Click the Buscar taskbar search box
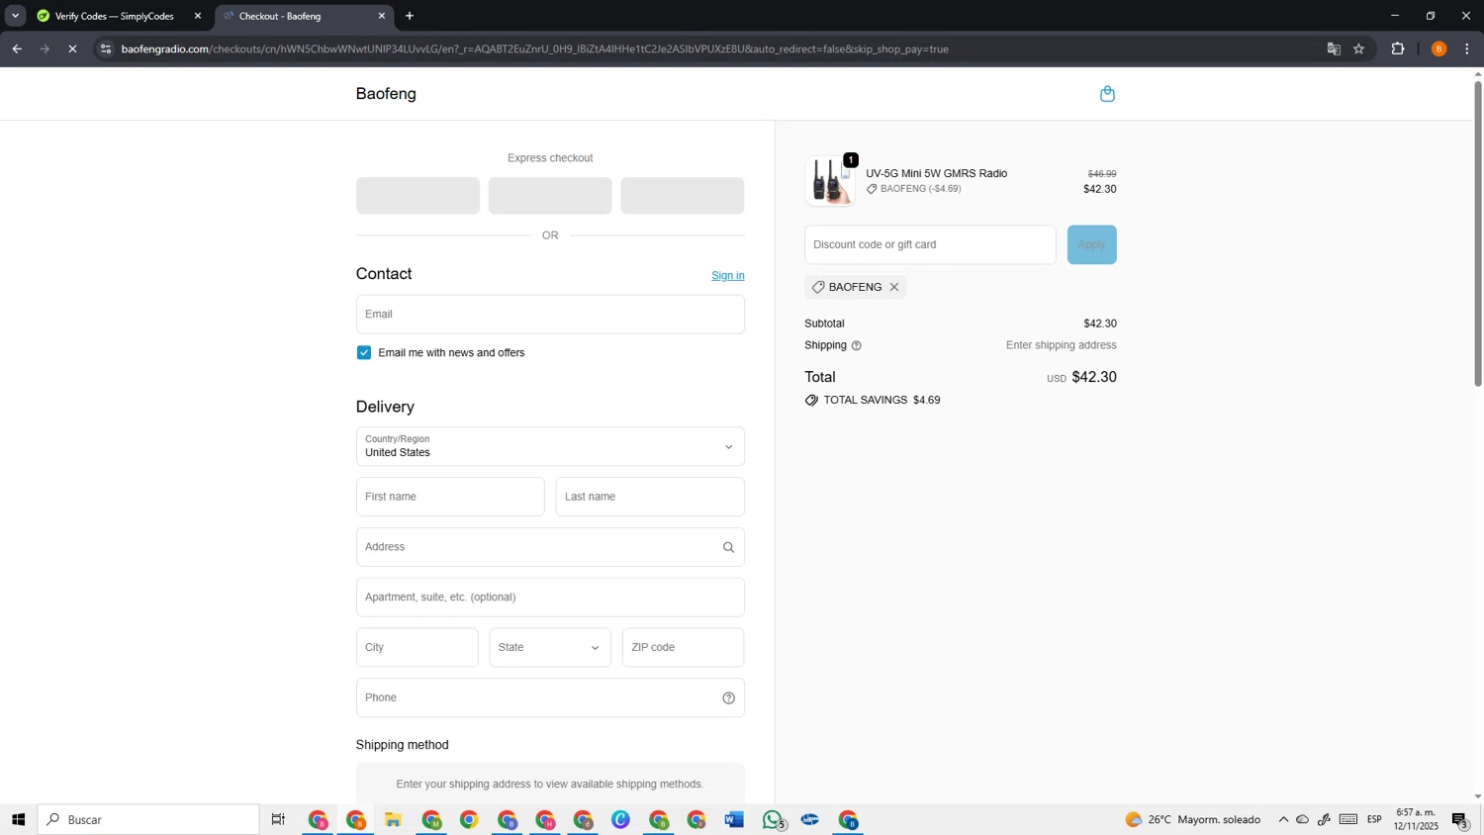This screenshot has height=835, width=1484. (x=148, y=820)
